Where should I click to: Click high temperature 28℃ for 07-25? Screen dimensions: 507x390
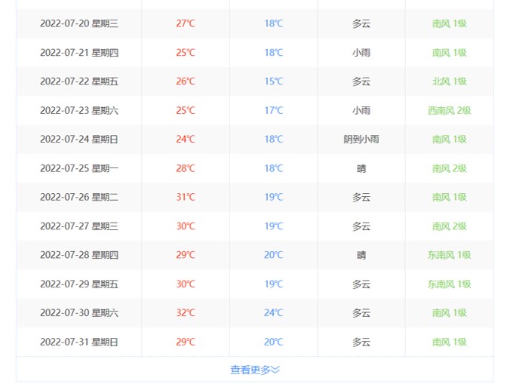point(186,168)
